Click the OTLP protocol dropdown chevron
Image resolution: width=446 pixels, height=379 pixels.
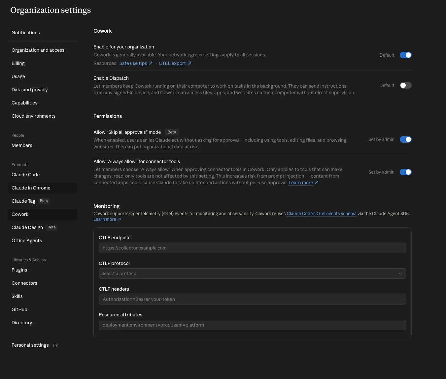[400, 274]
